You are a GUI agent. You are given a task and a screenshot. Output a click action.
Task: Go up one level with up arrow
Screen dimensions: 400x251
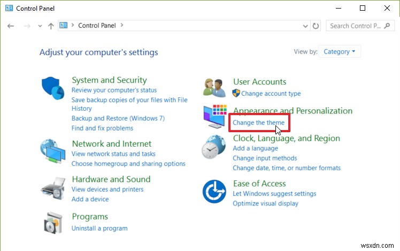click(x=51, y=26)
